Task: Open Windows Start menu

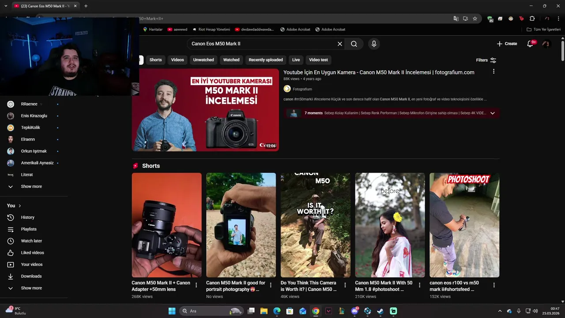Action: pos(172,311)
